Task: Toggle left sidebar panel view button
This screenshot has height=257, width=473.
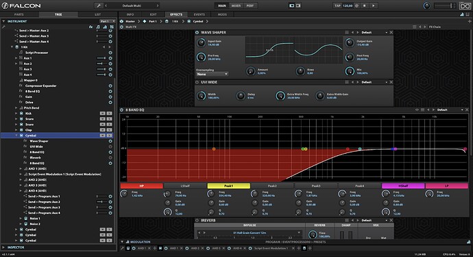Action: [x=291, y=5]
